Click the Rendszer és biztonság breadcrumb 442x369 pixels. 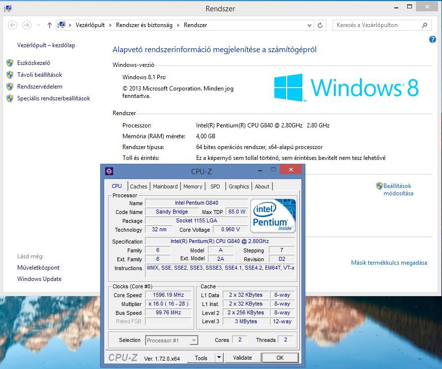(144, 25)
